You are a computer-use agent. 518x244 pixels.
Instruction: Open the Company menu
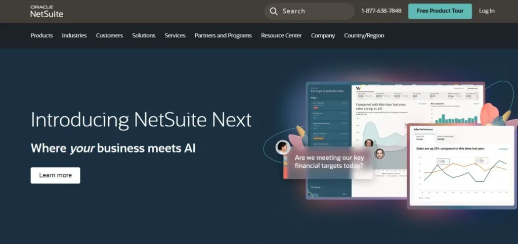click(x=323, y=35)
